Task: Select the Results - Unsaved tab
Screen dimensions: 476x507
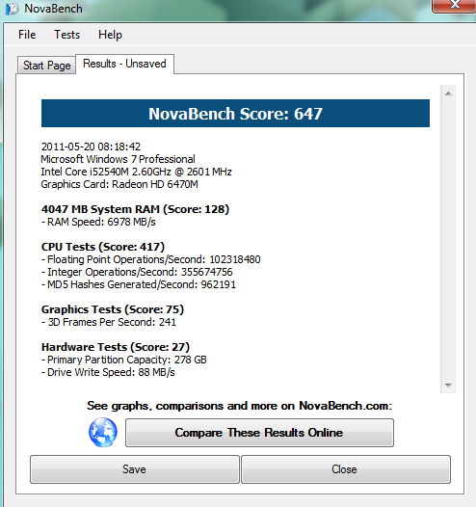Action: tap(124, 64)
